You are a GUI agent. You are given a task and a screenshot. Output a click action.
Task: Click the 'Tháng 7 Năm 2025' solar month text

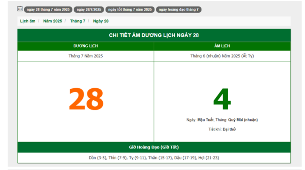coord(86,56)
